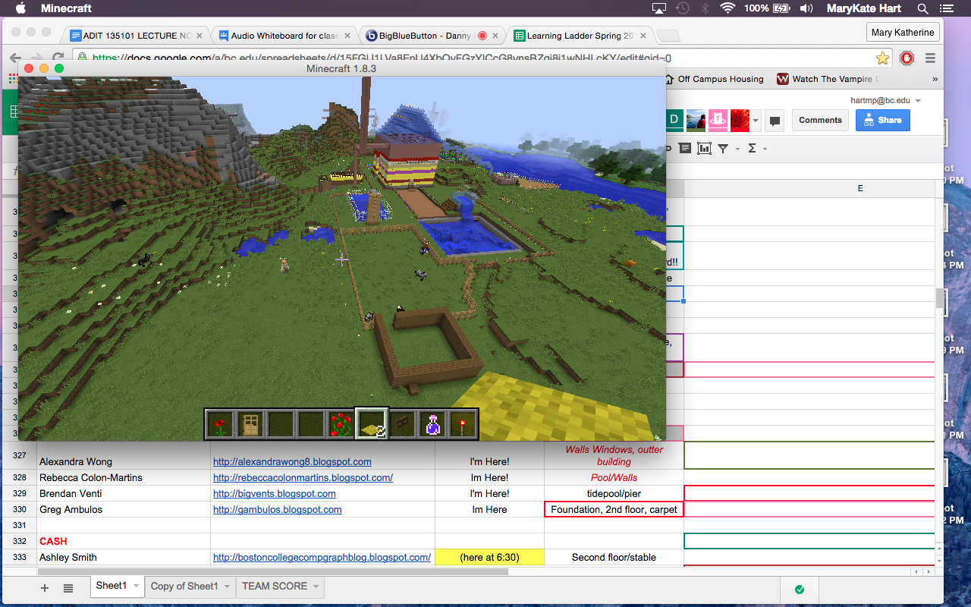
Task: Select the rose bush hotbar slot
Action: coord(341,425)
